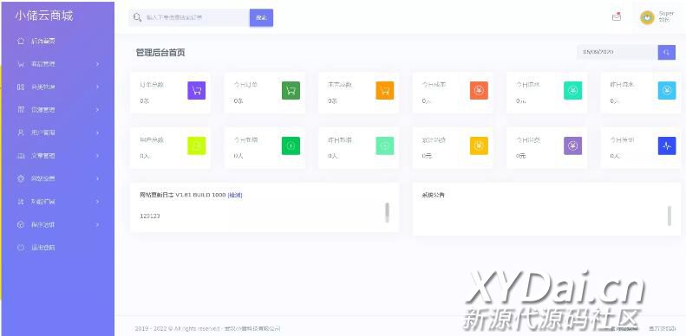
Task: Click the date input field on dashboard
Action: click(x=617, y=52)
